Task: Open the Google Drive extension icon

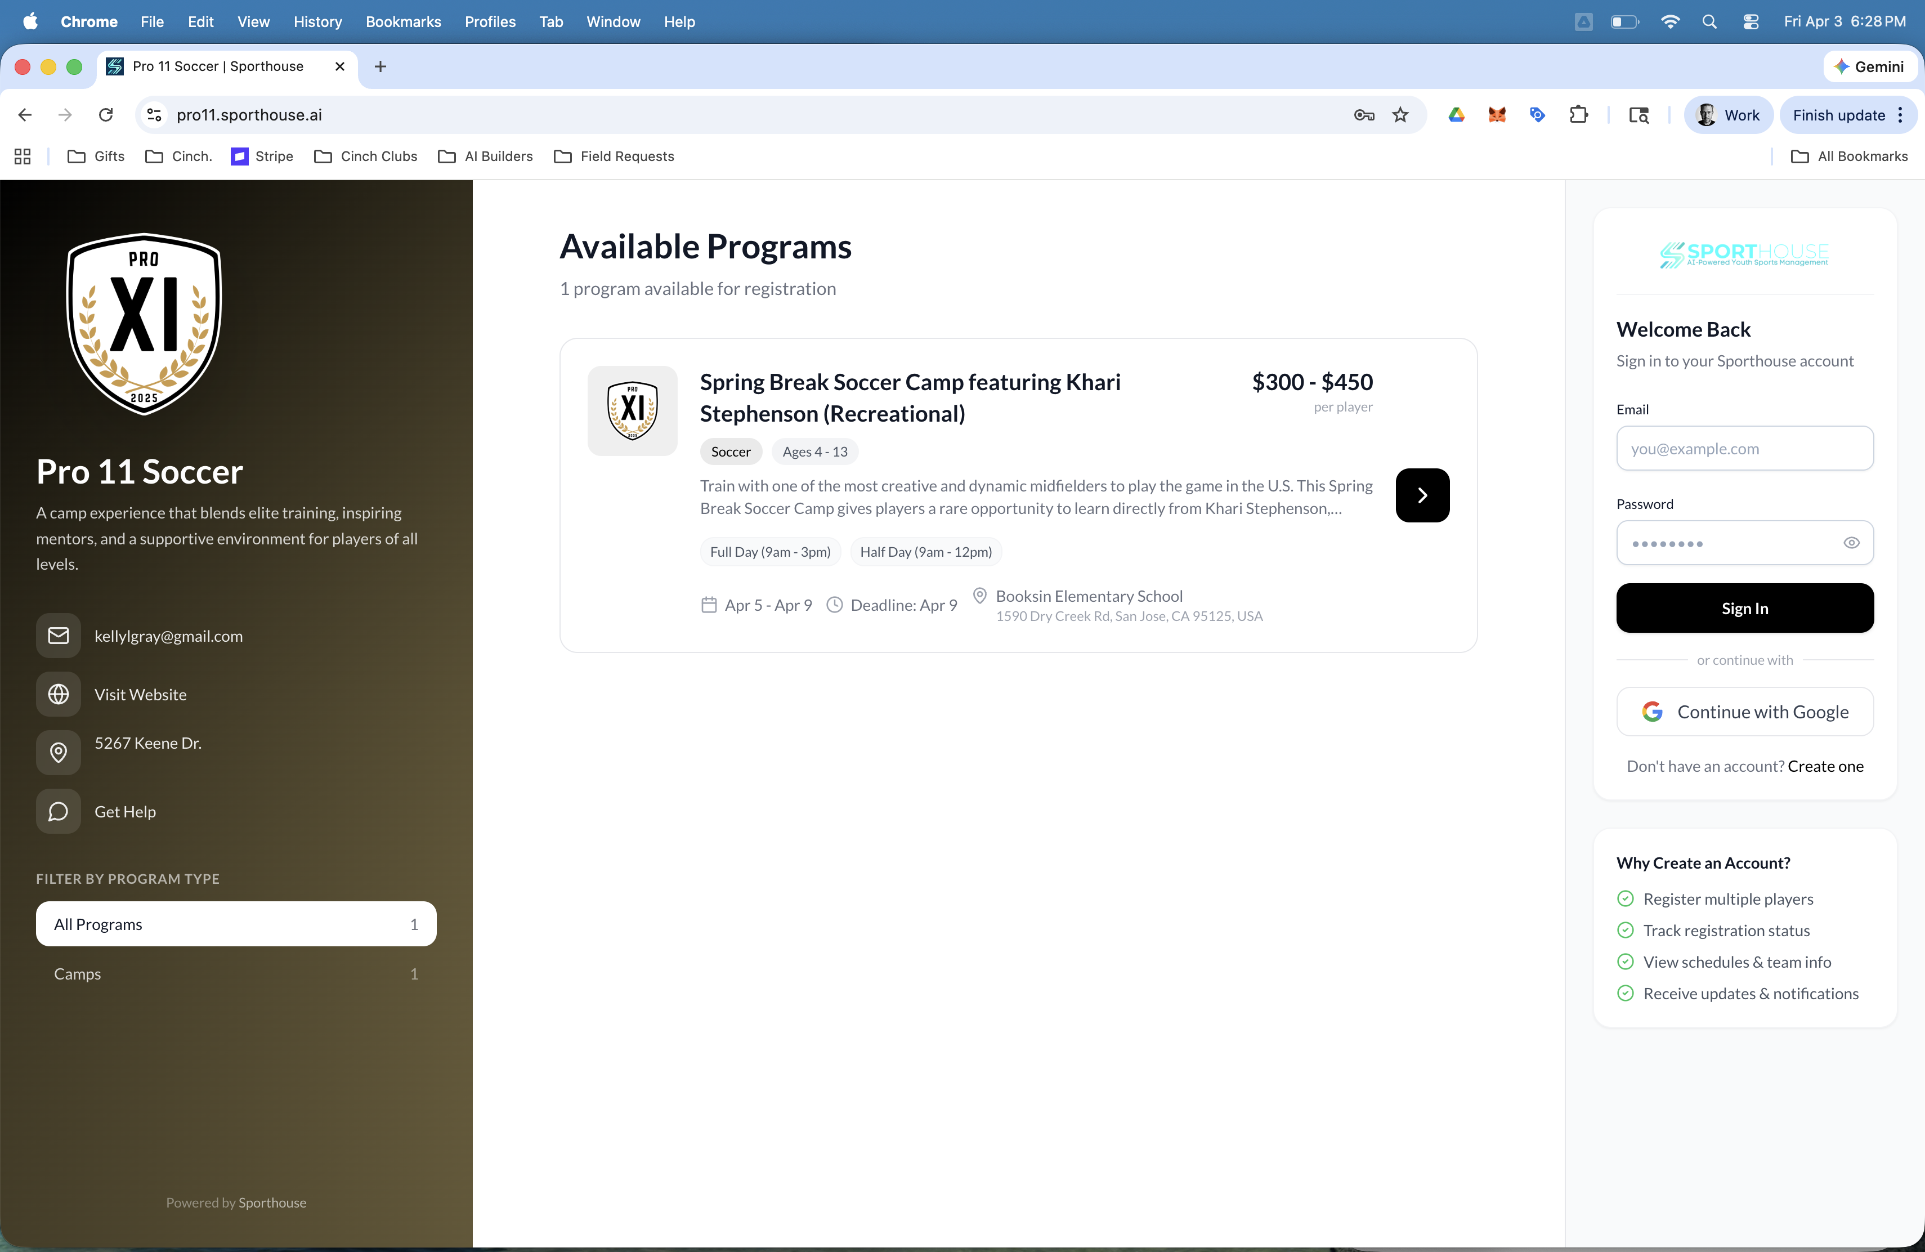Action: 1457,115
